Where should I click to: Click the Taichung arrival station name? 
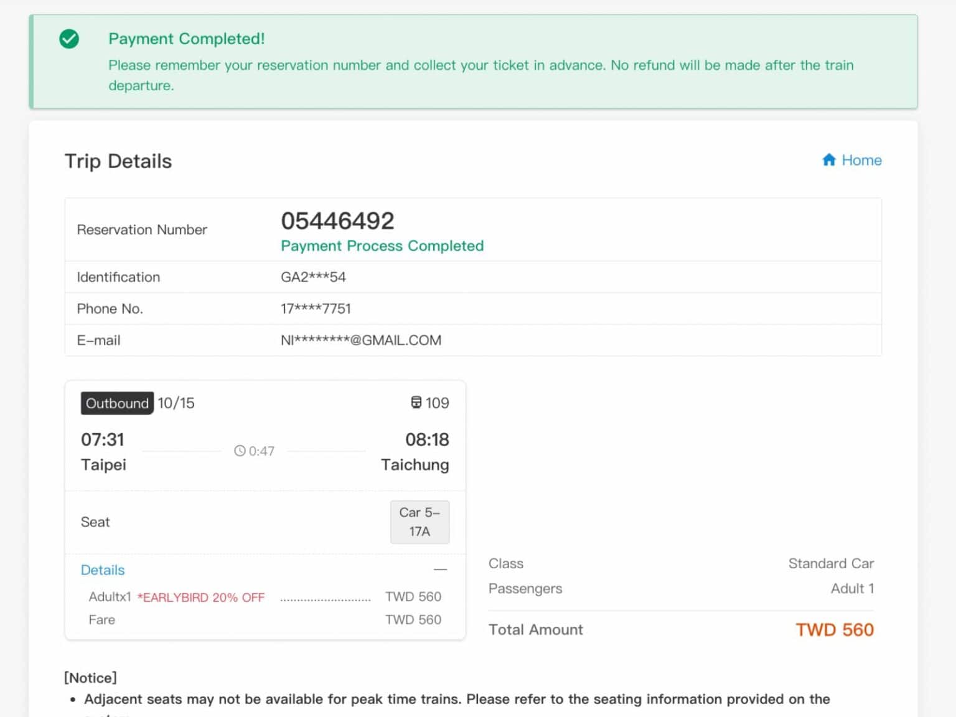pyautogui.click(x=415, y=465)
